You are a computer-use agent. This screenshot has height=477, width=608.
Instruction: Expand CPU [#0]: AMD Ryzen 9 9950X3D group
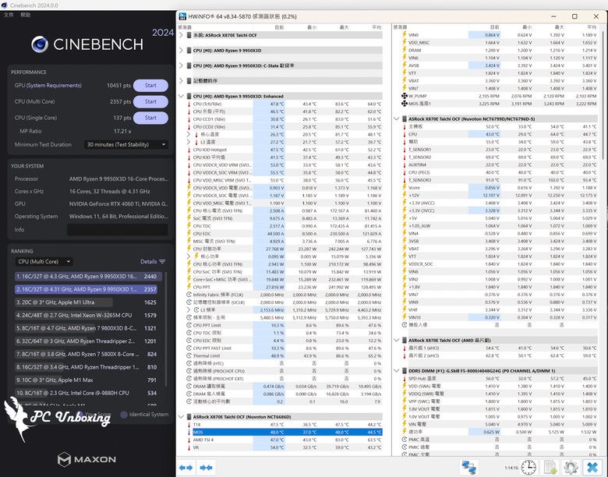point(181,51)
